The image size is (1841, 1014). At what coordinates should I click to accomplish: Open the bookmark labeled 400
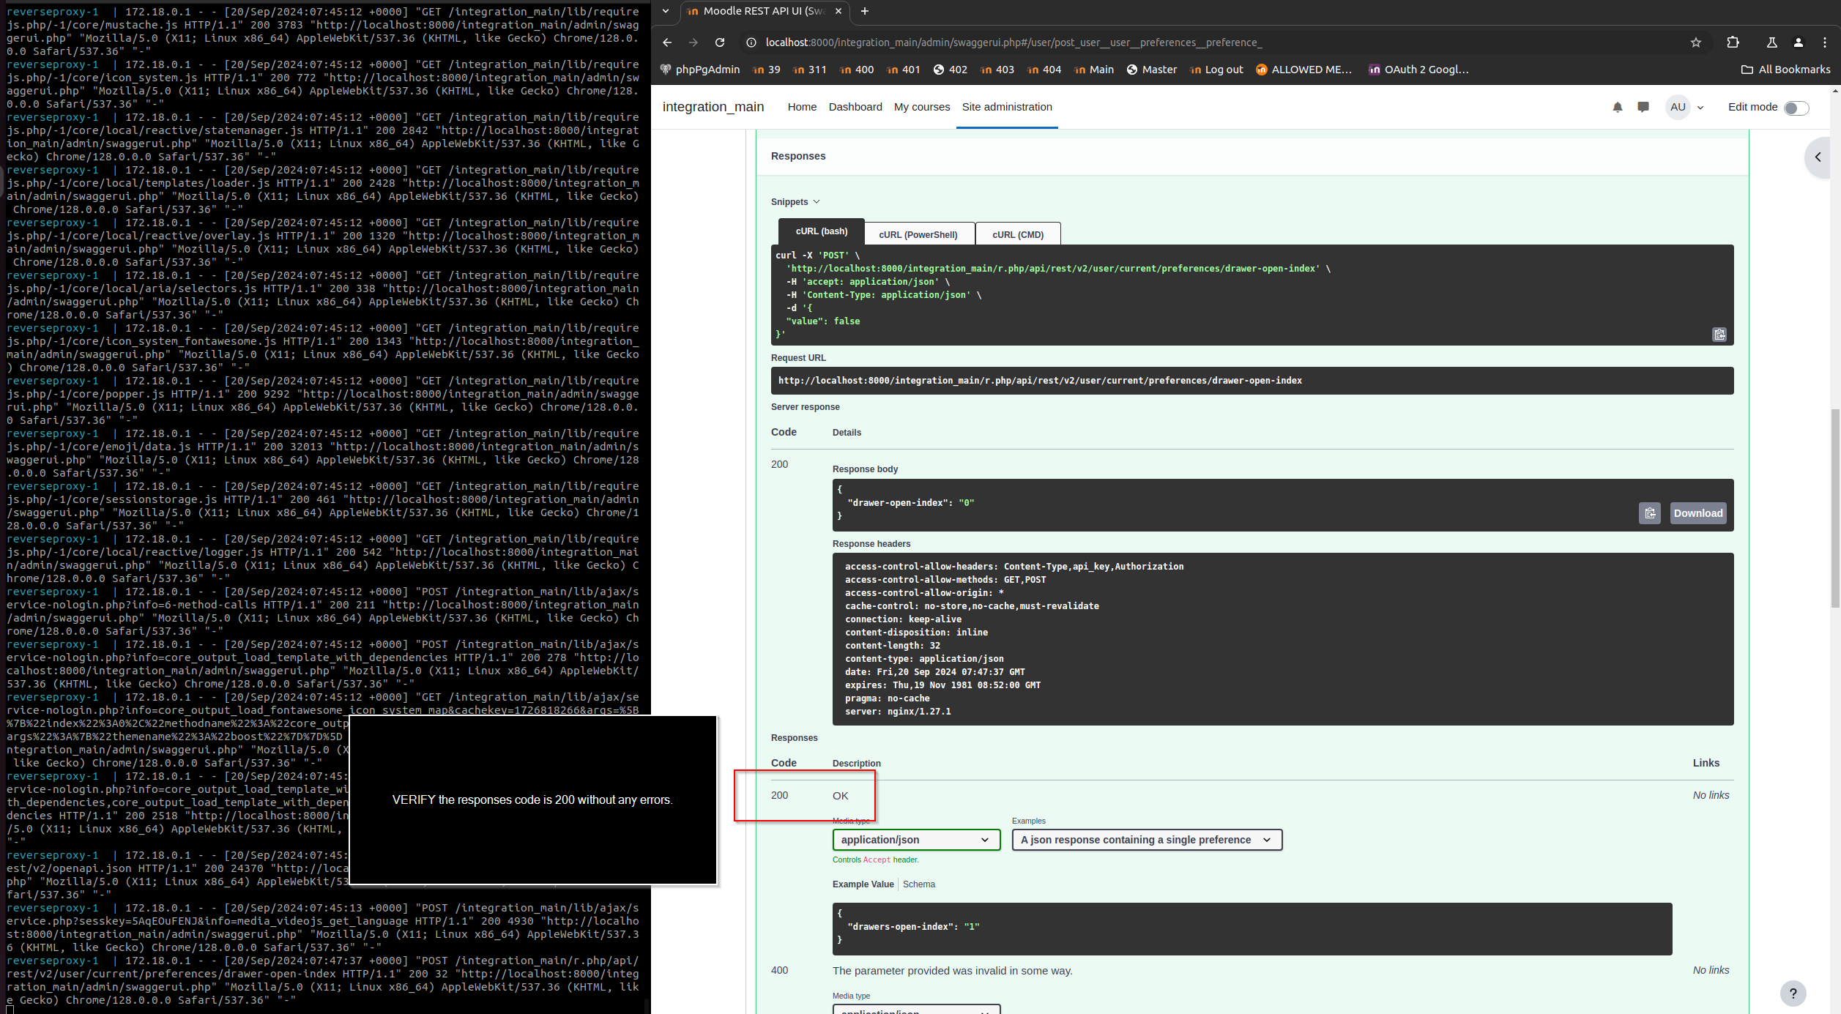click(x=857, y=70)
